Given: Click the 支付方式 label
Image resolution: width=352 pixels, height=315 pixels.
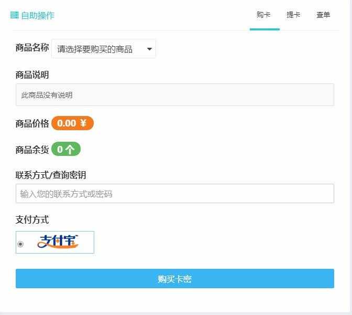Looking at the screenshot, I should click(32, 219).
